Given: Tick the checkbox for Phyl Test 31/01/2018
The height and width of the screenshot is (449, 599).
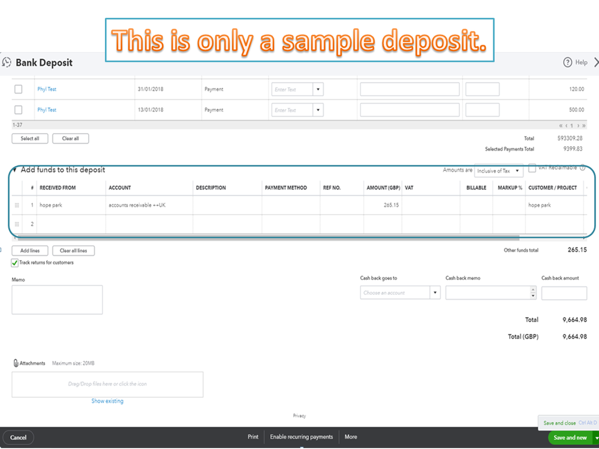Looking at the screenshot, I should [19, 89].
